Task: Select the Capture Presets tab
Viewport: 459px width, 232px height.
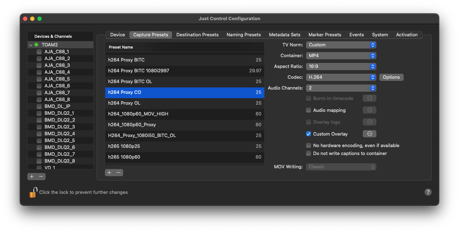Action: click(x=151, y=35)
